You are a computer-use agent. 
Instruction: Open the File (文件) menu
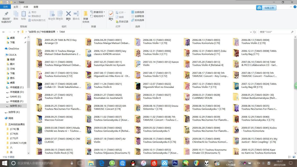tap(5, 7)
